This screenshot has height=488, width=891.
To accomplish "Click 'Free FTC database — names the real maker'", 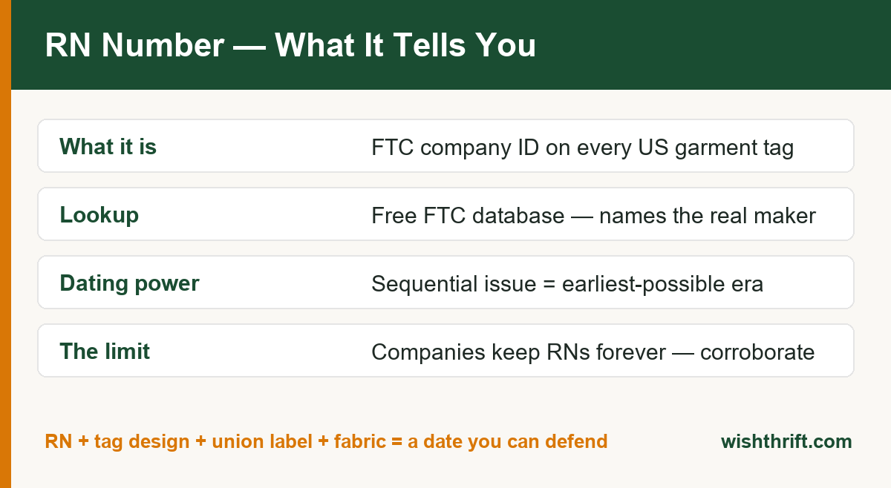I will pyautogui.click(x=593, y=216).
